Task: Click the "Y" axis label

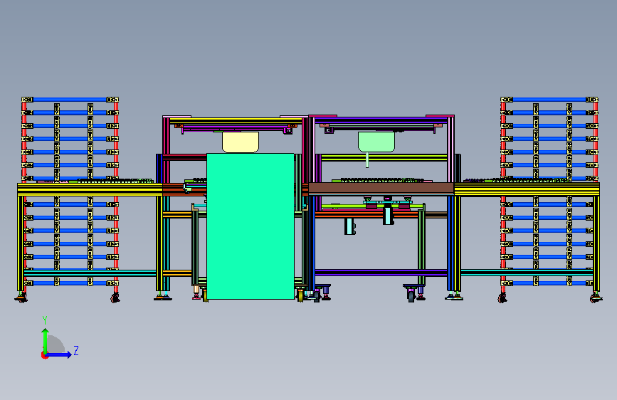Action: [45, 320]
